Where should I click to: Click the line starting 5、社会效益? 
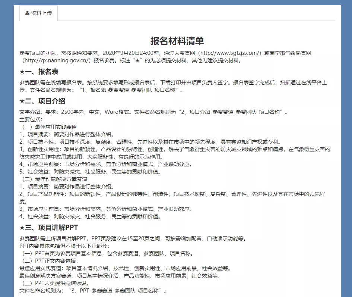[x=90, y=172]
